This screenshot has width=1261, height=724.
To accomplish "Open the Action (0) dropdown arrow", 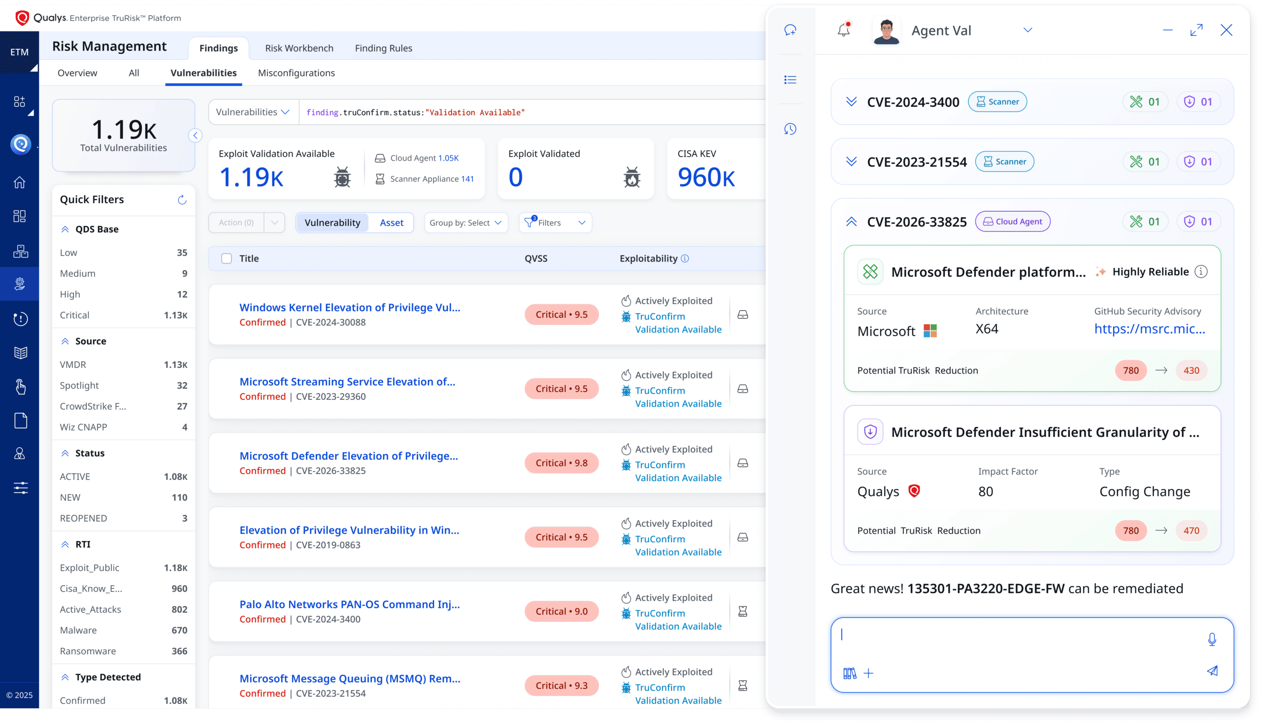I will 274,223.
